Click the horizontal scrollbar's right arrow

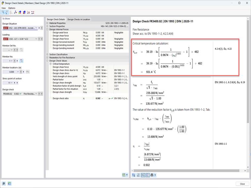pyautogui.click(x=245, y=171)
